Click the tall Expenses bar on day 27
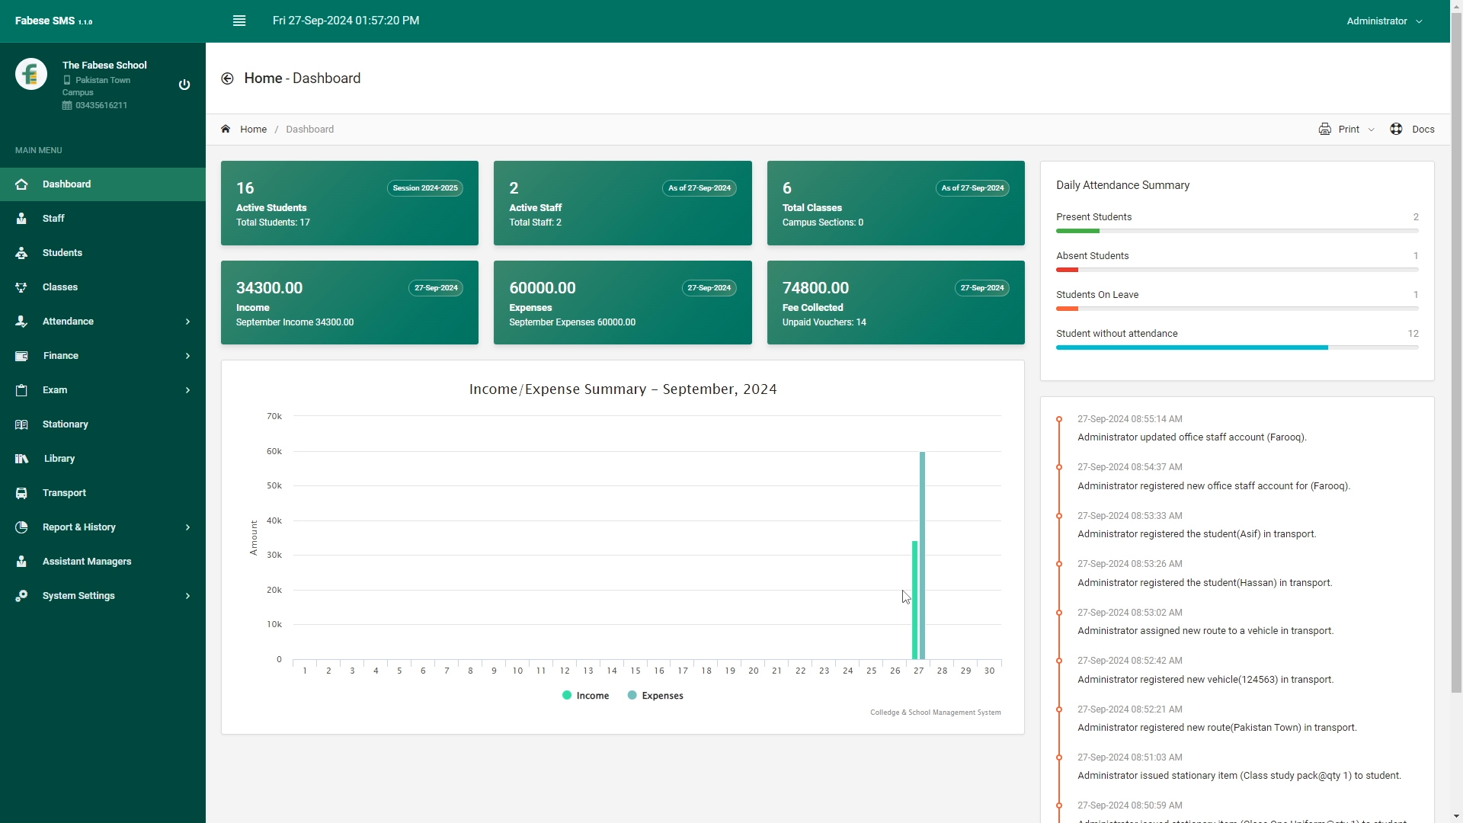This screenshot has height=823, width=1463. (922, 556)
